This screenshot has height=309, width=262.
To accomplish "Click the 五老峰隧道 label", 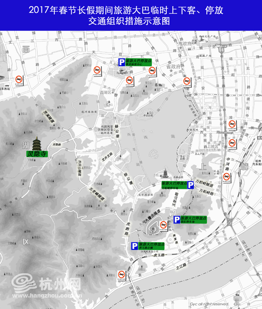I will [x=96, y=194].
